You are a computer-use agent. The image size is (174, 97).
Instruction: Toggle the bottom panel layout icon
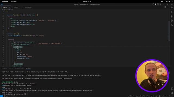point(156,4)
